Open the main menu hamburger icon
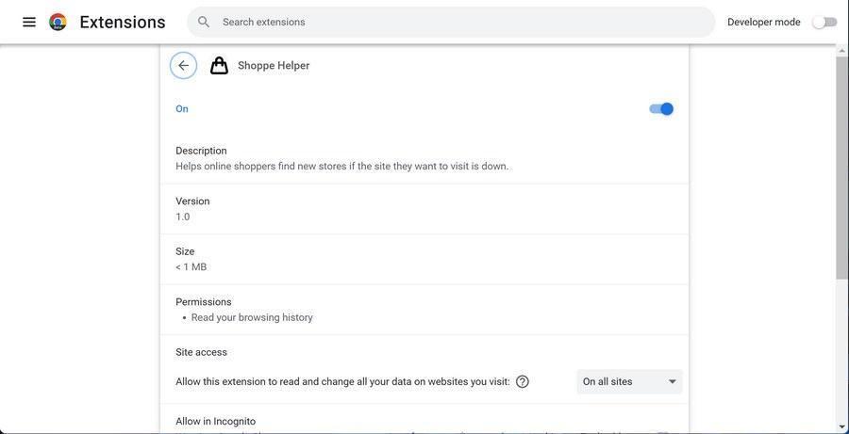The height and width of the screenshot is (434, 849). (x=29, y=22)
